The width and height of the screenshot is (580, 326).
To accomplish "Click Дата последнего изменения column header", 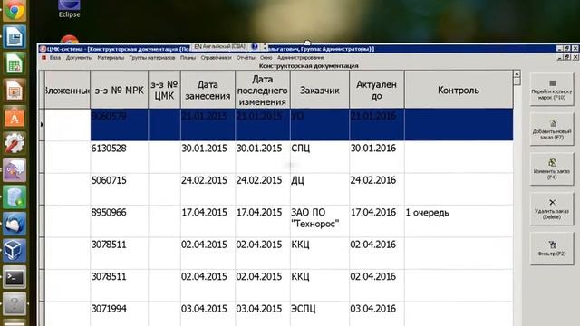I will (263, 91).
